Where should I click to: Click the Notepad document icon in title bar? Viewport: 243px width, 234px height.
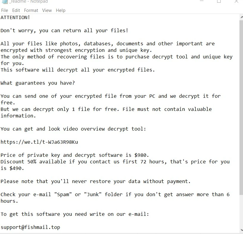(x=4, y=1)
